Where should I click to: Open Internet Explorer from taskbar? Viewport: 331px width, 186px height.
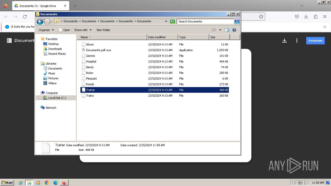(x=20, y=183)
